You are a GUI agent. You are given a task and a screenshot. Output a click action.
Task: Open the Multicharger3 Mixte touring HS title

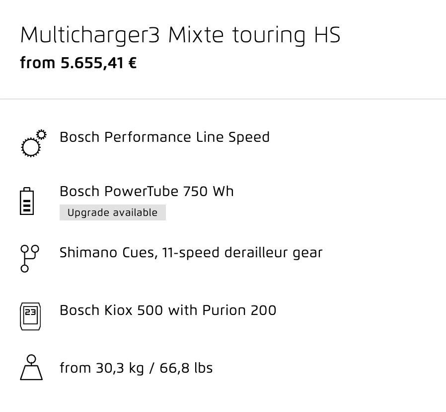180,35
